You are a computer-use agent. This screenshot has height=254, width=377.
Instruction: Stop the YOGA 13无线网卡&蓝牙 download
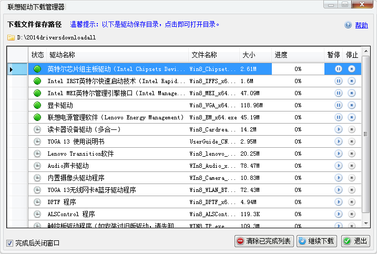(x=352, y=190)
